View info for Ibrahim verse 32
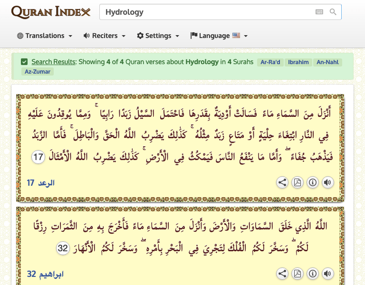This screenshot has height=285, width=365. click(x=312, y=274)
